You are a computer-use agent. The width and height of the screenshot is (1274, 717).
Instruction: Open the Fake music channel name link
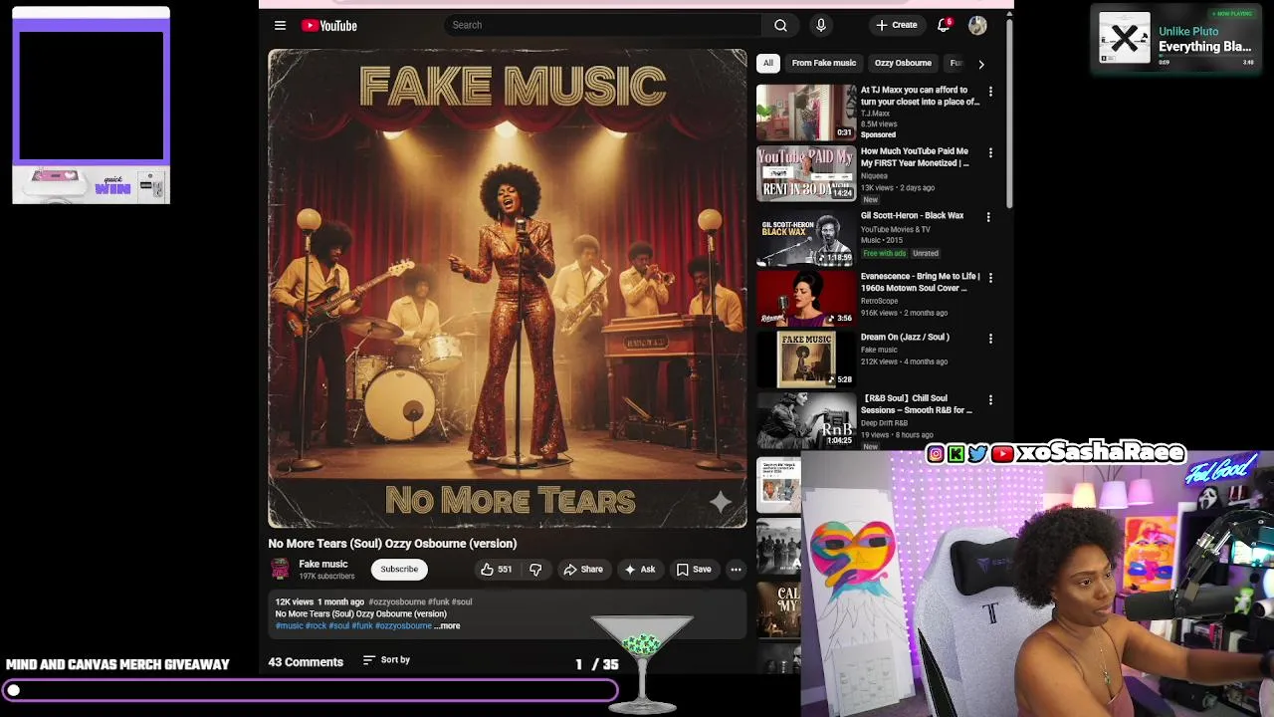[x=323, y=564]
